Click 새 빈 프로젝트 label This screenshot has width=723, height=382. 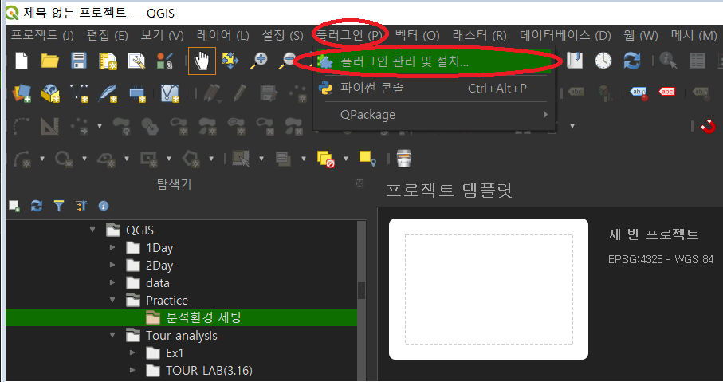[654, 234]
